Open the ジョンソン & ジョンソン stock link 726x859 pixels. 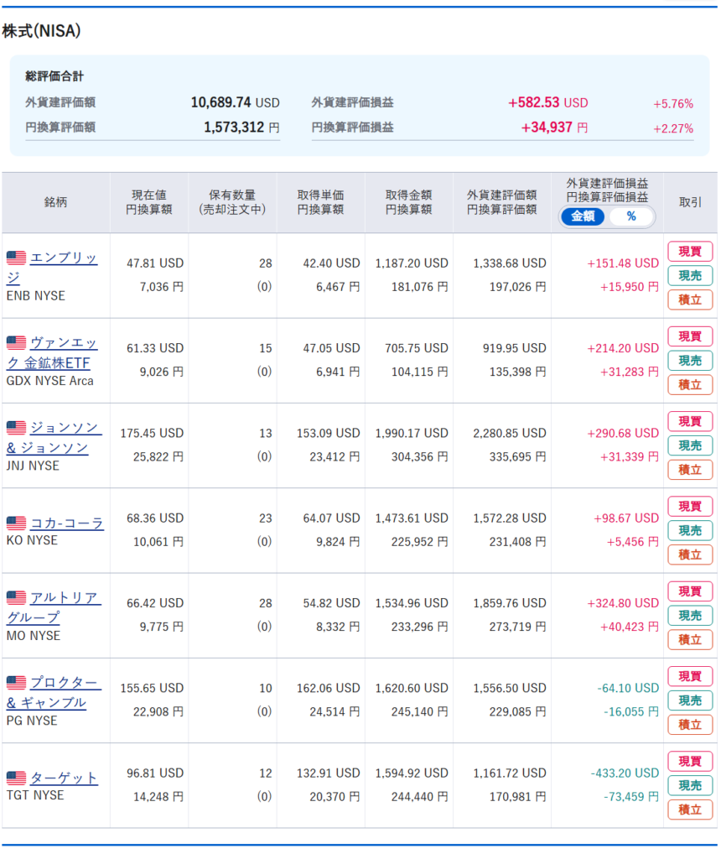(x=54, y=437)
